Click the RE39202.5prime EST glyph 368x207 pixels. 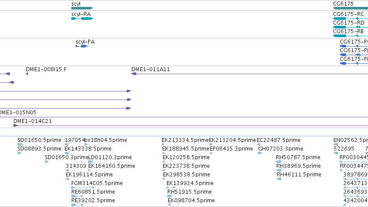click(77, 205)
